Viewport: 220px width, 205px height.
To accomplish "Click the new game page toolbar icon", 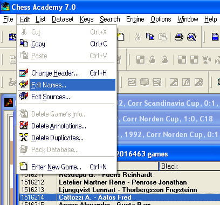I will 121,37.
